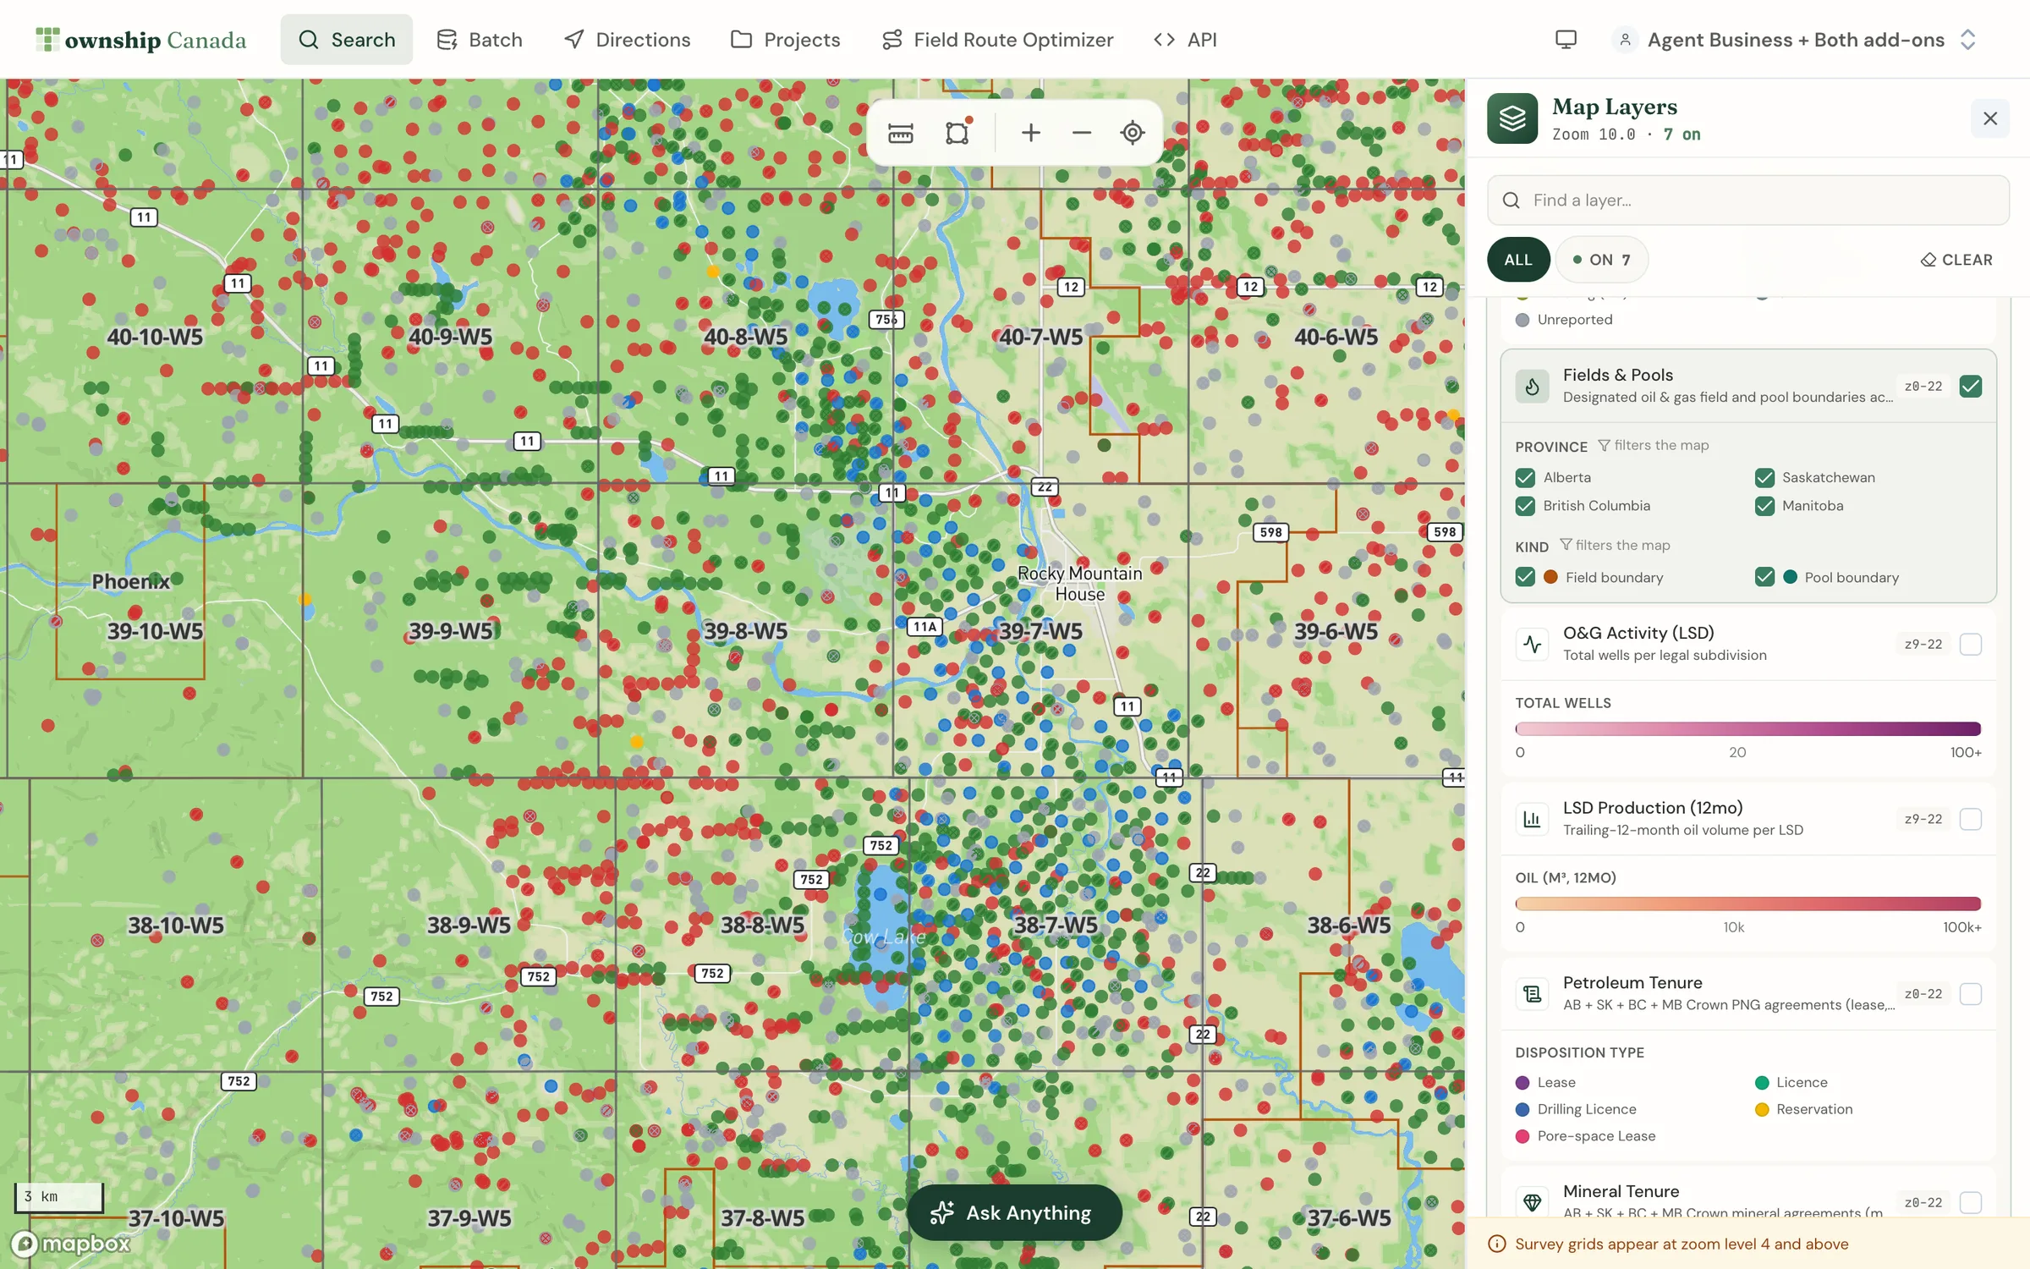Select the draw area selection tool
Screen dimensions: 2030x1269
click(x=957, y=133)
